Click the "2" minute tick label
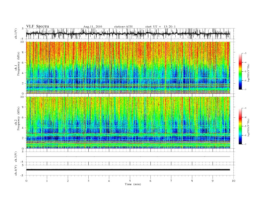This screenshot has height=203, width=263. [68, 181]
